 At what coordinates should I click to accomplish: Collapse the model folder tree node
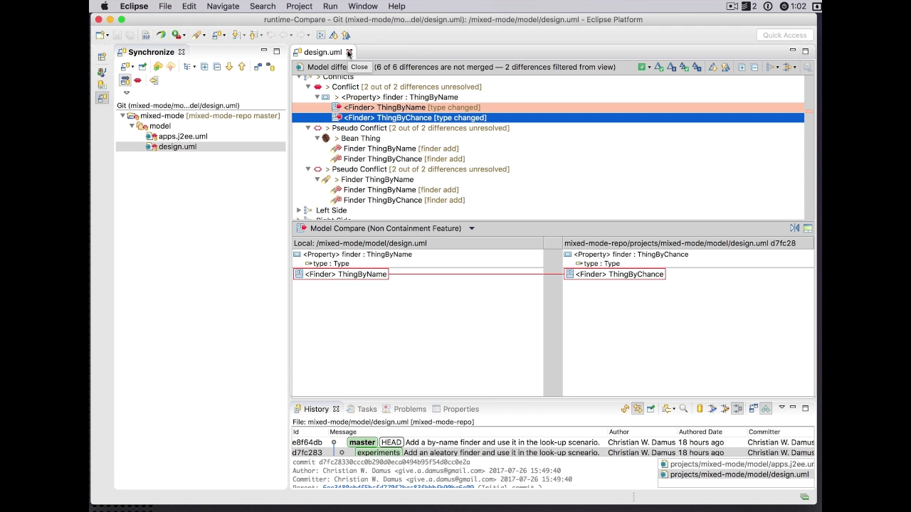point(132,126)
